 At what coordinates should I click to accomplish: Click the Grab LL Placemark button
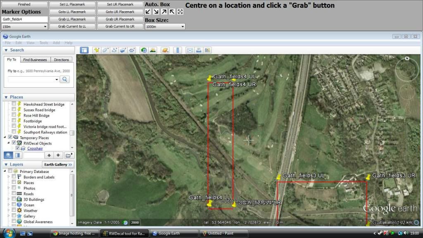pos(72,19)
